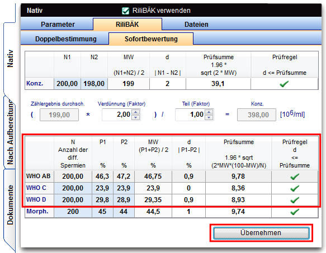Click the Morph. N cell with 200

73,212
